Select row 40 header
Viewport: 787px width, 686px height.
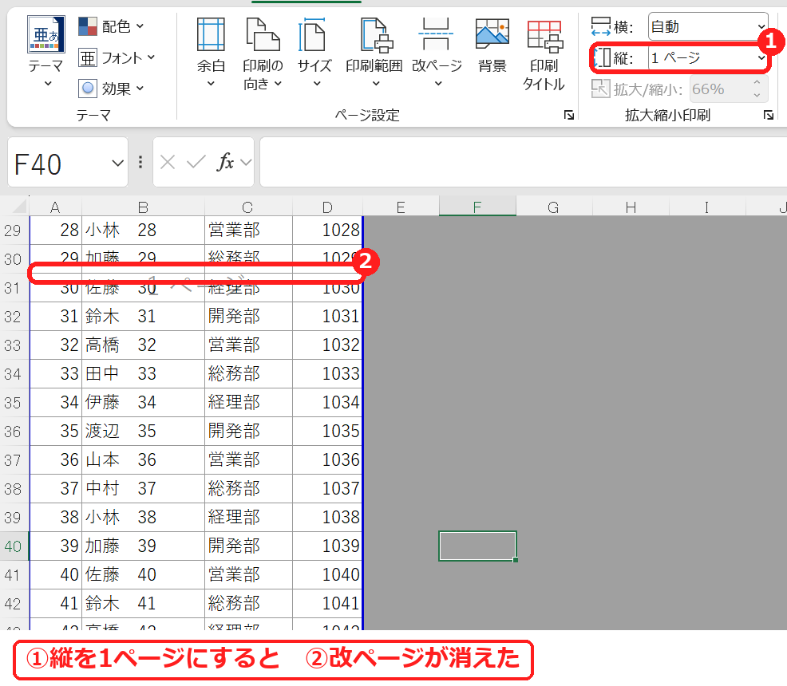[14, 546]
